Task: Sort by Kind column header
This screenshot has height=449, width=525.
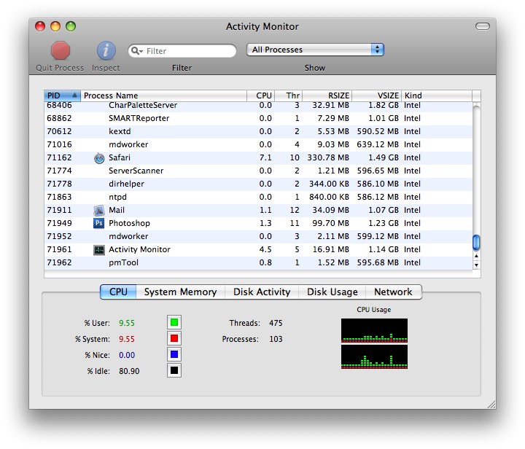Action: coord(437,95)
